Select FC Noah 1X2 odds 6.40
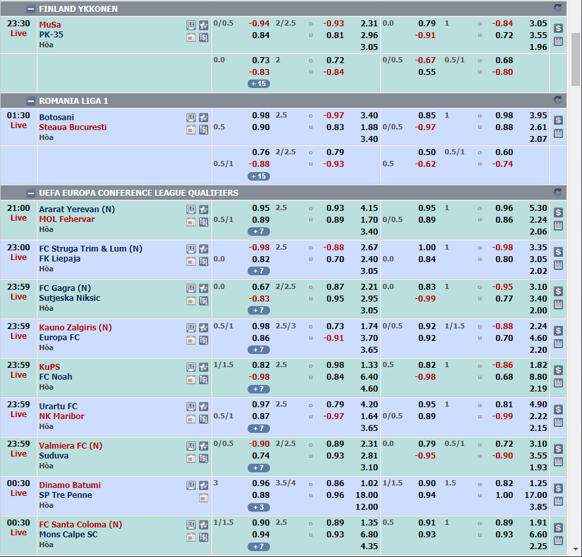Image resolution: width=582 pixels, height=557 pixels. pyautogui.click(x=369, y=376)
